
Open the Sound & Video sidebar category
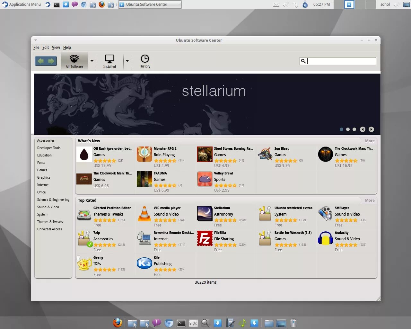point(48,207)
